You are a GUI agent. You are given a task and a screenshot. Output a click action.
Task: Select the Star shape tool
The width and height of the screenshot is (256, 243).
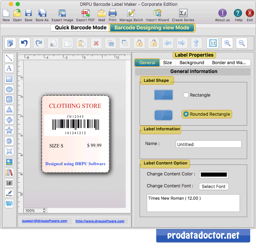(x=9, y=131)
